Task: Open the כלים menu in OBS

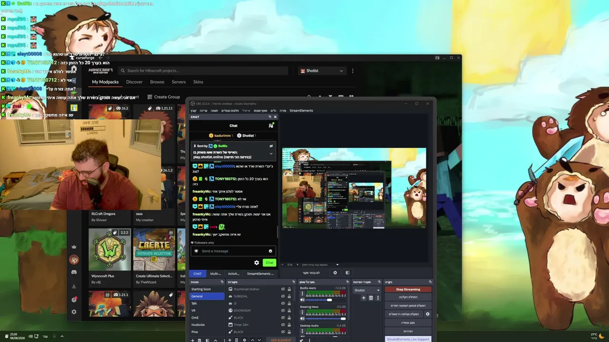Action: click(x=273, y=111)
